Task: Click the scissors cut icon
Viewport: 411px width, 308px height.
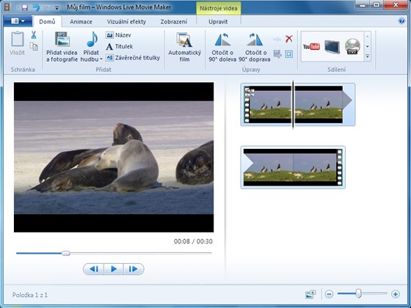Action: (x=34, y=35)
